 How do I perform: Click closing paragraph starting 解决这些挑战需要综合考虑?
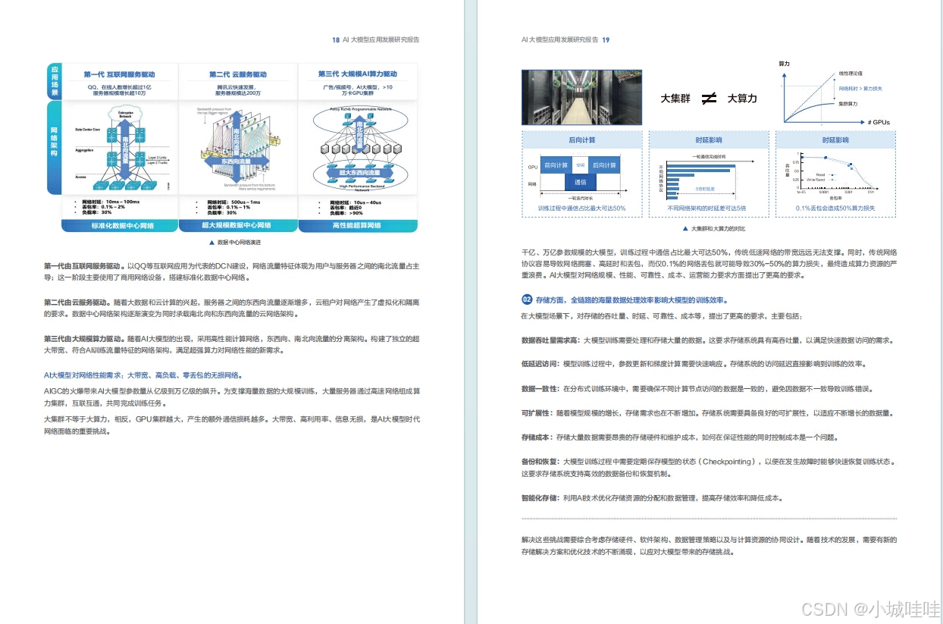click(x=709, y=546)
